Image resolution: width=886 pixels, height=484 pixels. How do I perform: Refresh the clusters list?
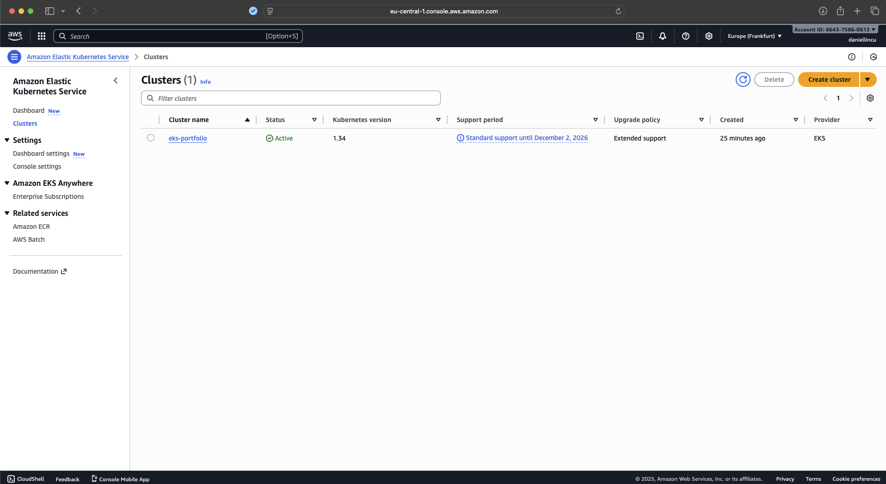pos(743,80)
